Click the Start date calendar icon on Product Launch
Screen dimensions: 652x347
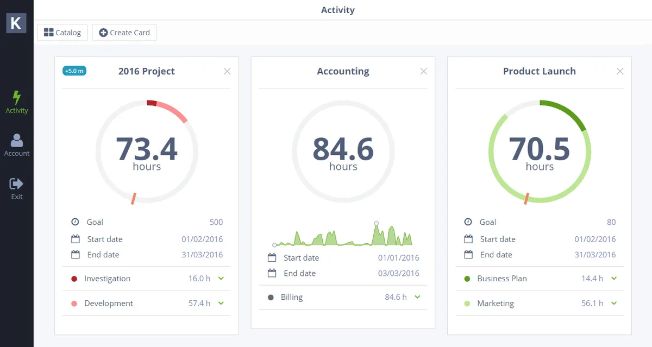coord(468,239)
